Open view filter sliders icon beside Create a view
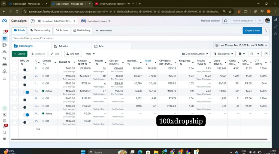Screen dimensions: 279x154 [266, 30]
